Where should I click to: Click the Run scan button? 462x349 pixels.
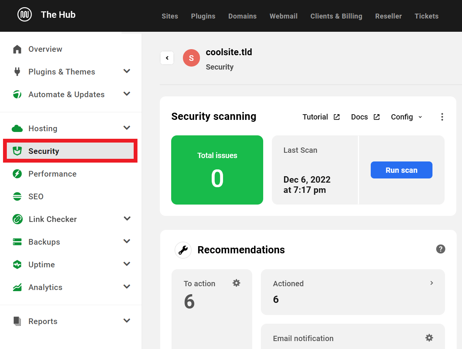click(401, 170)
